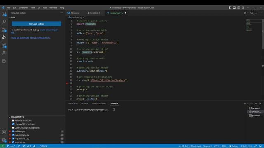Enable Raised Exceptions breakpoint
Image resolution: width=264 pixels, height=148 pixels.
tap(13, 120)
